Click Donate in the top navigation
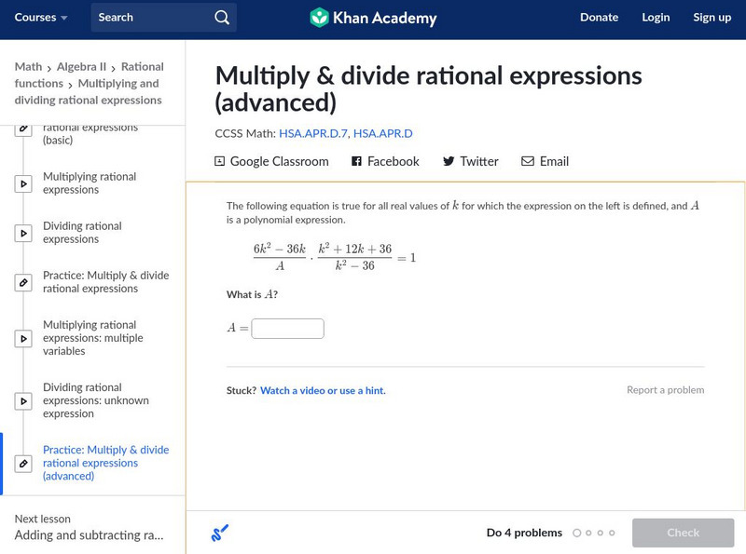The height and width of the screenshot is (554, 746). point(599,17)
